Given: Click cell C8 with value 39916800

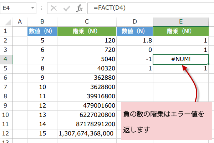Looking at the screenshot, I should click(x=87, y=97).
